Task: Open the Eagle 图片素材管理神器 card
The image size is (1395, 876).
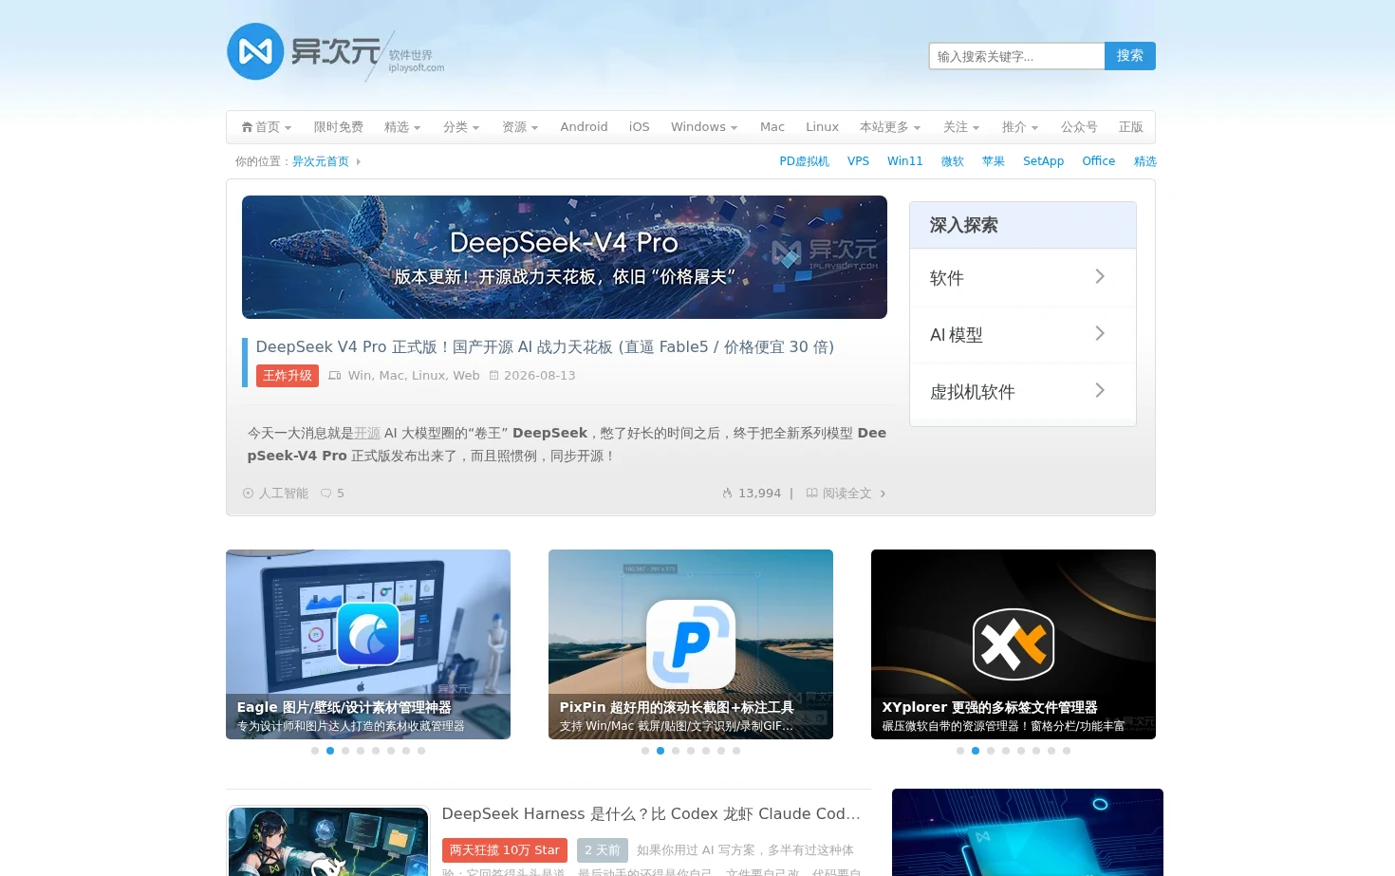Action: pos(368,644)
